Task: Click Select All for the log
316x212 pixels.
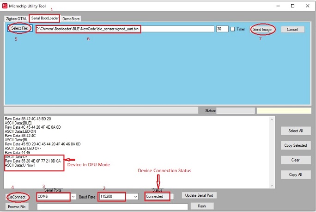Action: point(296,131)
